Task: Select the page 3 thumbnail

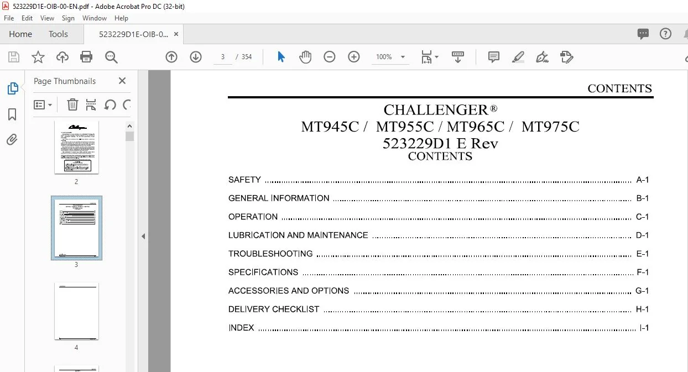Action: pyautogui.click(x=76, y=228)
